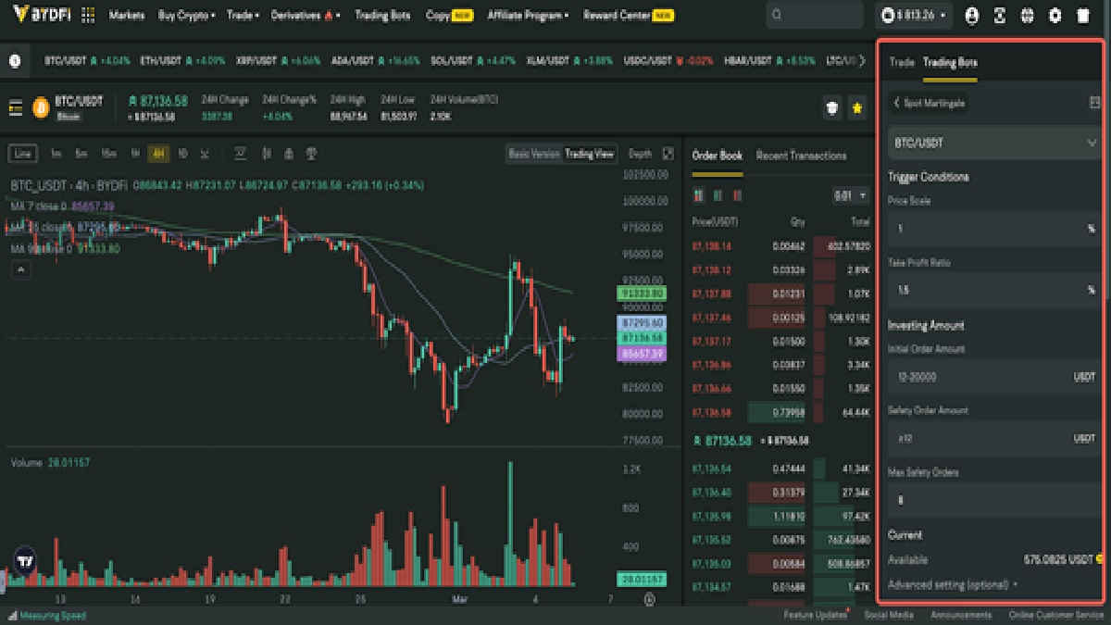This screenshot has height=625, width=1111.
Task: Open Online Customer Service link
Action: click(x=1054, y=615)
